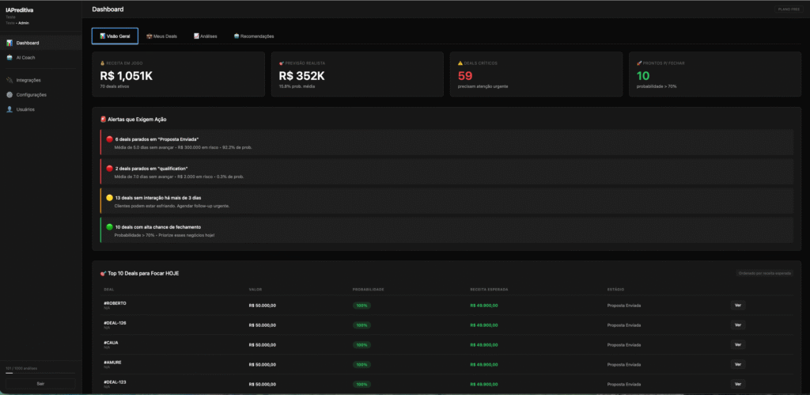The height and width of the screenshot is (395, 810).
Task: Click the Integrações plug icon
Action: pos(9,80)
